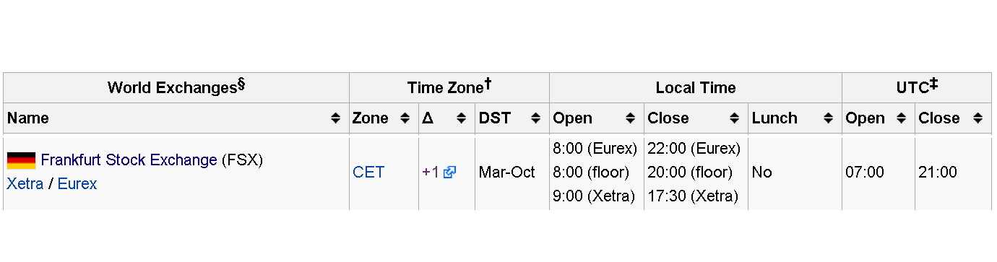Follow the CET time zone link
This screenshot has height=262, width=997.
[368, 173]
